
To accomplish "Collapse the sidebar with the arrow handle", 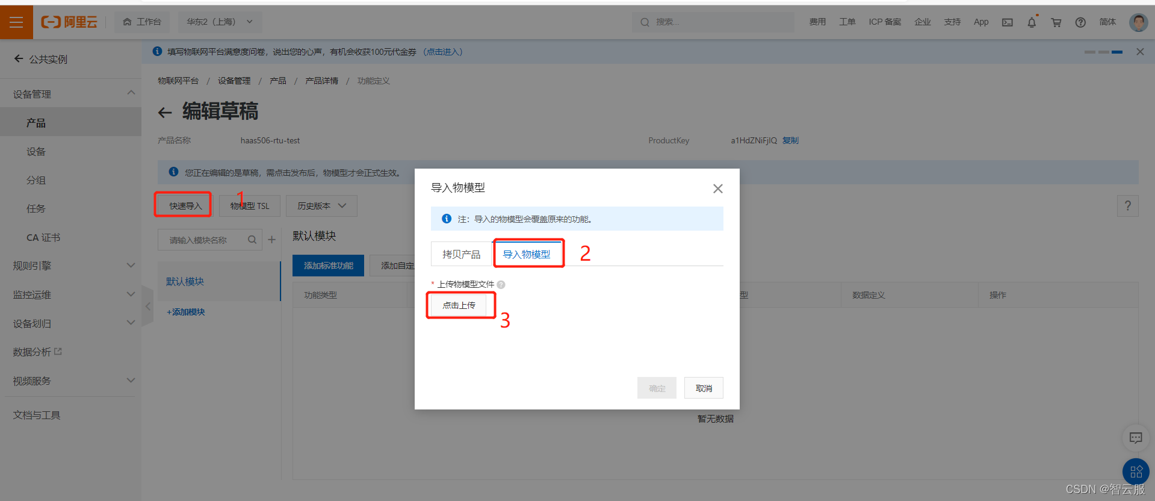I will 147,306.
